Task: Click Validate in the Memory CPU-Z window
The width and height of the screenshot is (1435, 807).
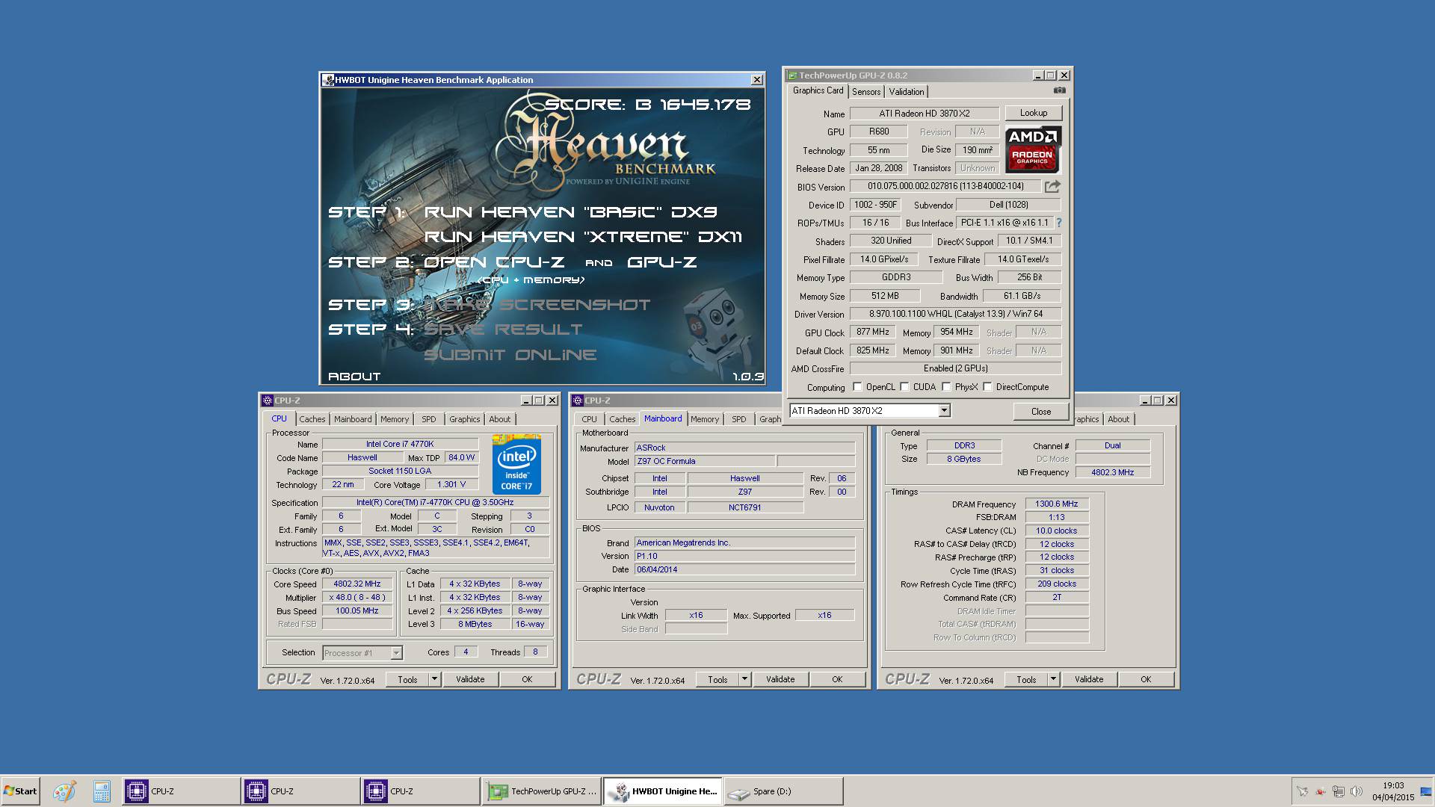Action: point(1089,679)
